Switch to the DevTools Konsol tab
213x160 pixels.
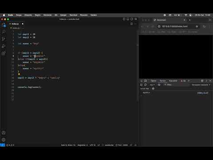163,81
